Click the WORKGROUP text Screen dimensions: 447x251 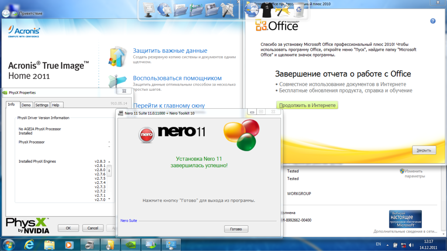tap(299, 194)
